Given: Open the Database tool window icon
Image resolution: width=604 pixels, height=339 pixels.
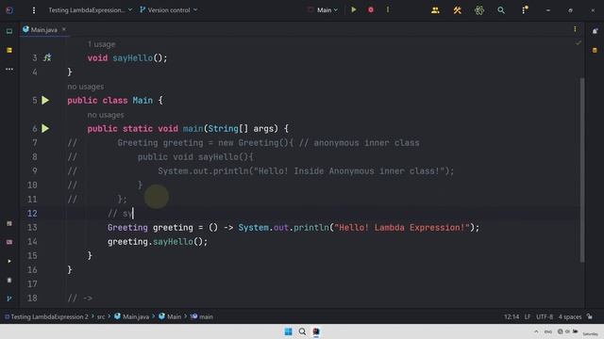Looking at the screenshot, I should tap(595, 50).
